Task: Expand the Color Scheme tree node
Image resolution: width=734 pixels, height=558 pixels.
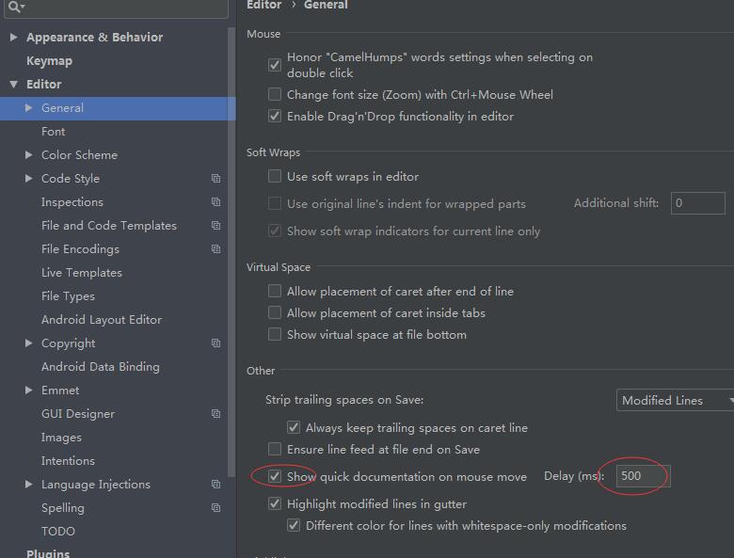Action: 29,155
